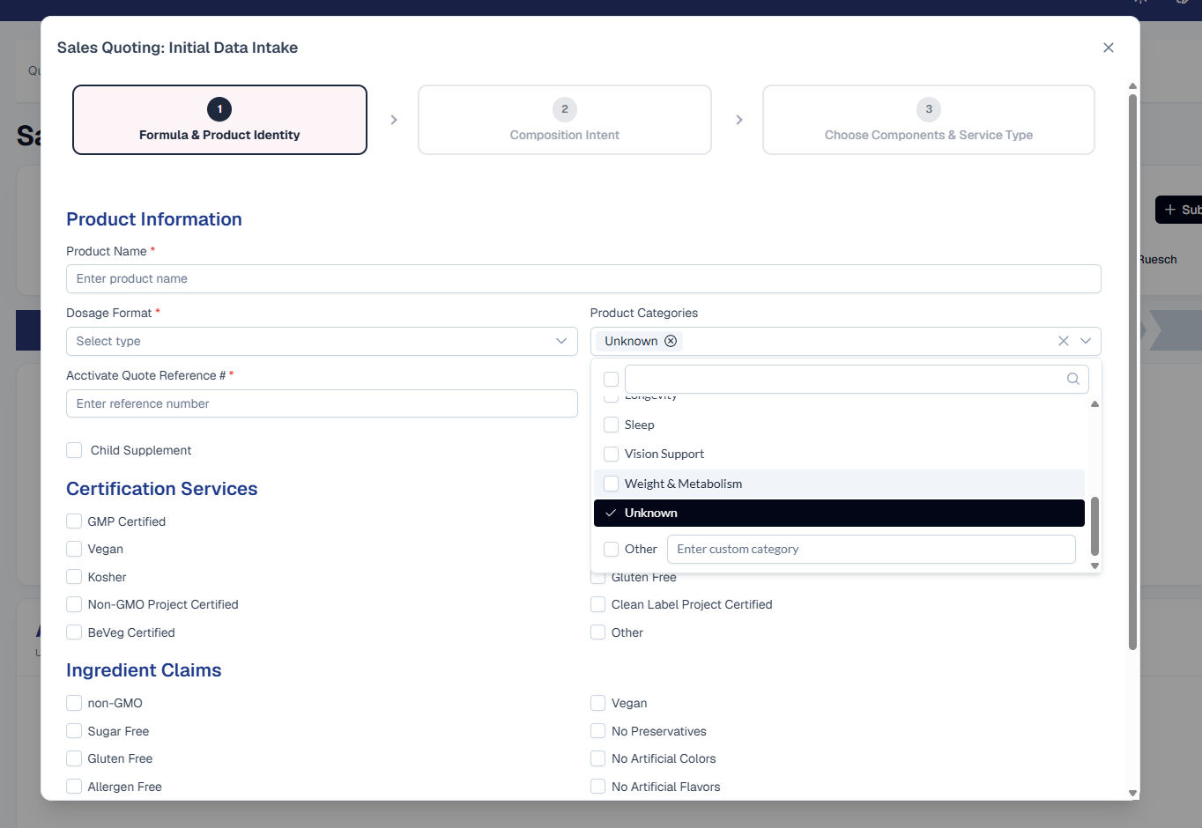Check the Kosher certification
Image resolution: width=1202 pixels, height=828 pixels.
point(74,577)
